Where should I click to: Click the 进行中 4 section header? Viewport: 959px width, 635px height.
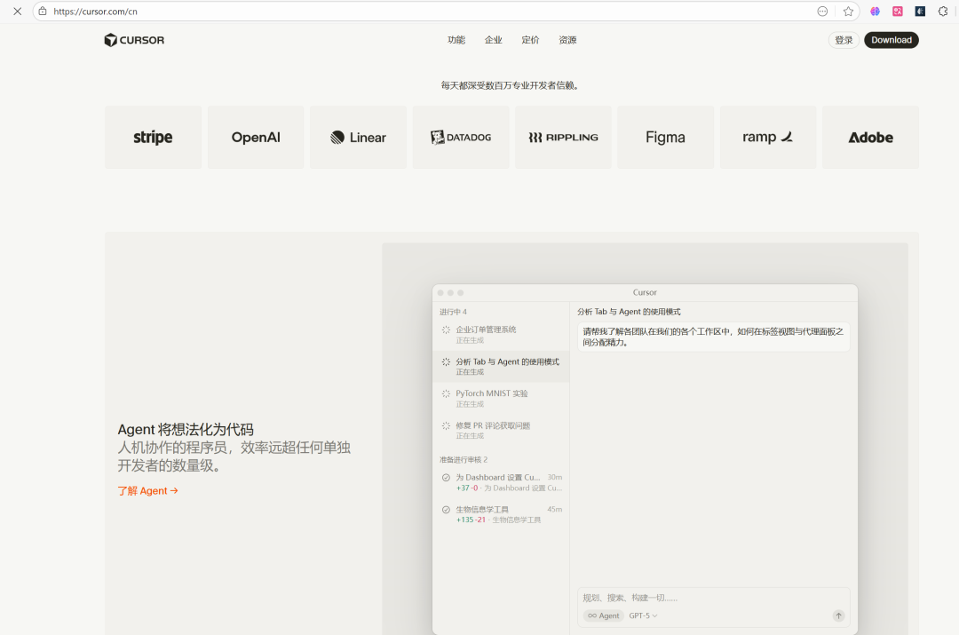(x=453, y=312)
